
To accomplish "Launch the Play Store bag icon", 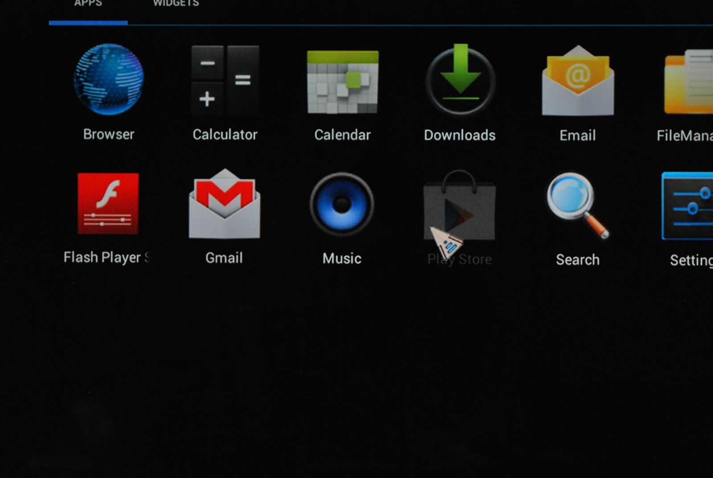I will point(459,205).
